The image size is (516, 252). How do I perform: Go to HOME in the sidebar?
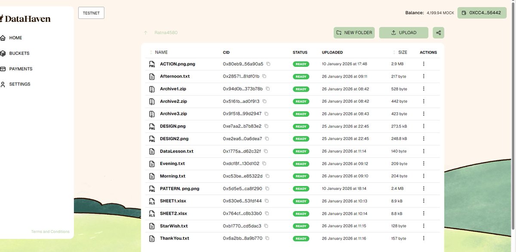[11, 38]
